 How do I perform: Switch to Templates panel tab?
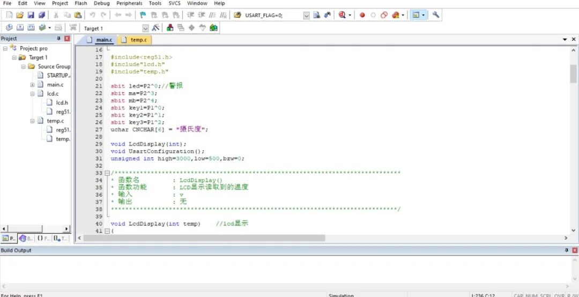click(x=60, y=239)
